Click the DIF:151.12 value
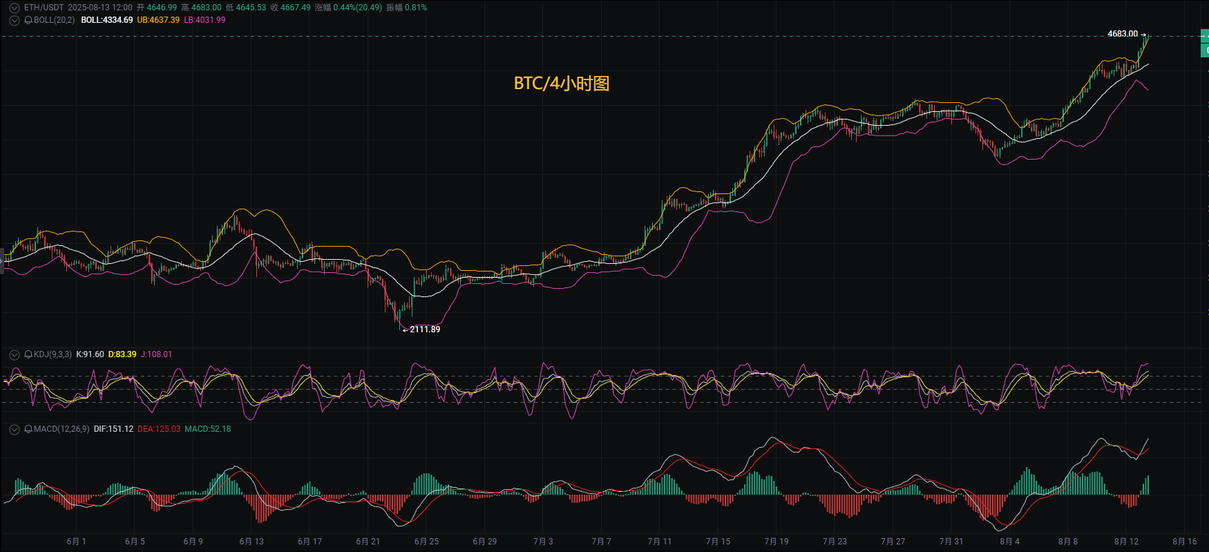This screenshot has width=1209, height=552. 113,429
